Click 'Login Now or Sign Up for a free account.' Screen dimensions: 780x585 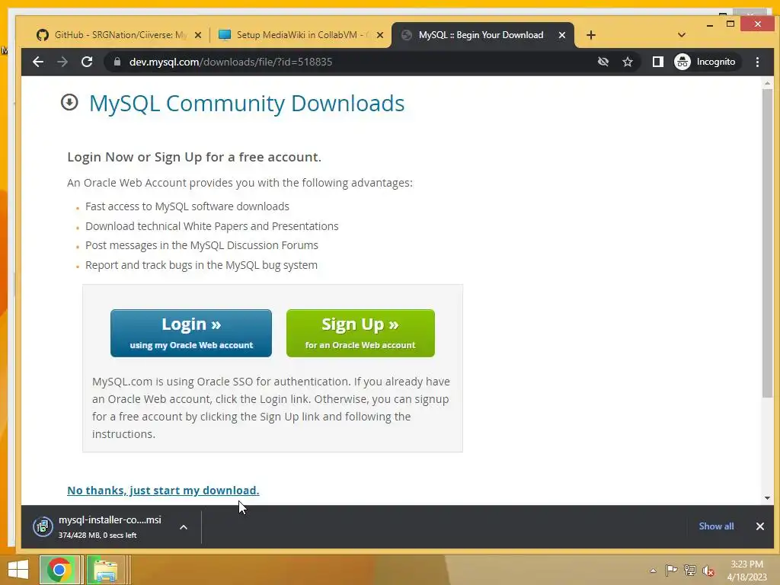[x=194, y=157]
